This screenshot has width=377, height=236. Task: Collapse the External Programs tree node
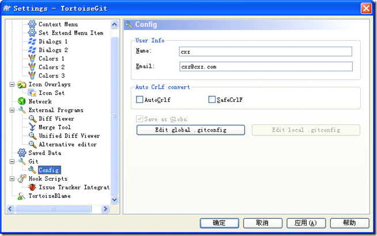(x=13, y=110)
